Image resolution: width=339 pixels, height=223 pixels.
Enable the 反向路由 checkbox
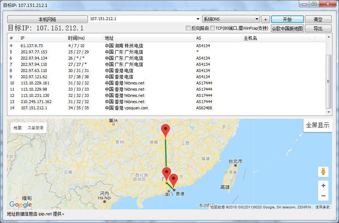189,28
